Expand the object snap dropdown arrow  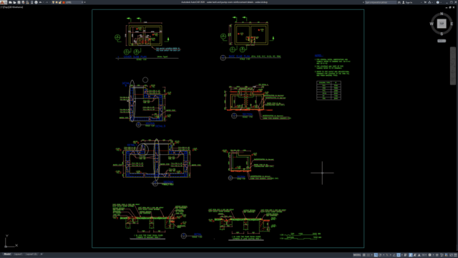tap(402, 255)
